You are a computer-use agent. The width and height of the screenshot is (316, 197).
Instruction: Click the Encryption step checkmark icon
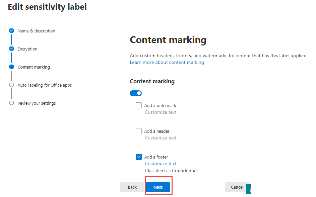tap(11, 49)
